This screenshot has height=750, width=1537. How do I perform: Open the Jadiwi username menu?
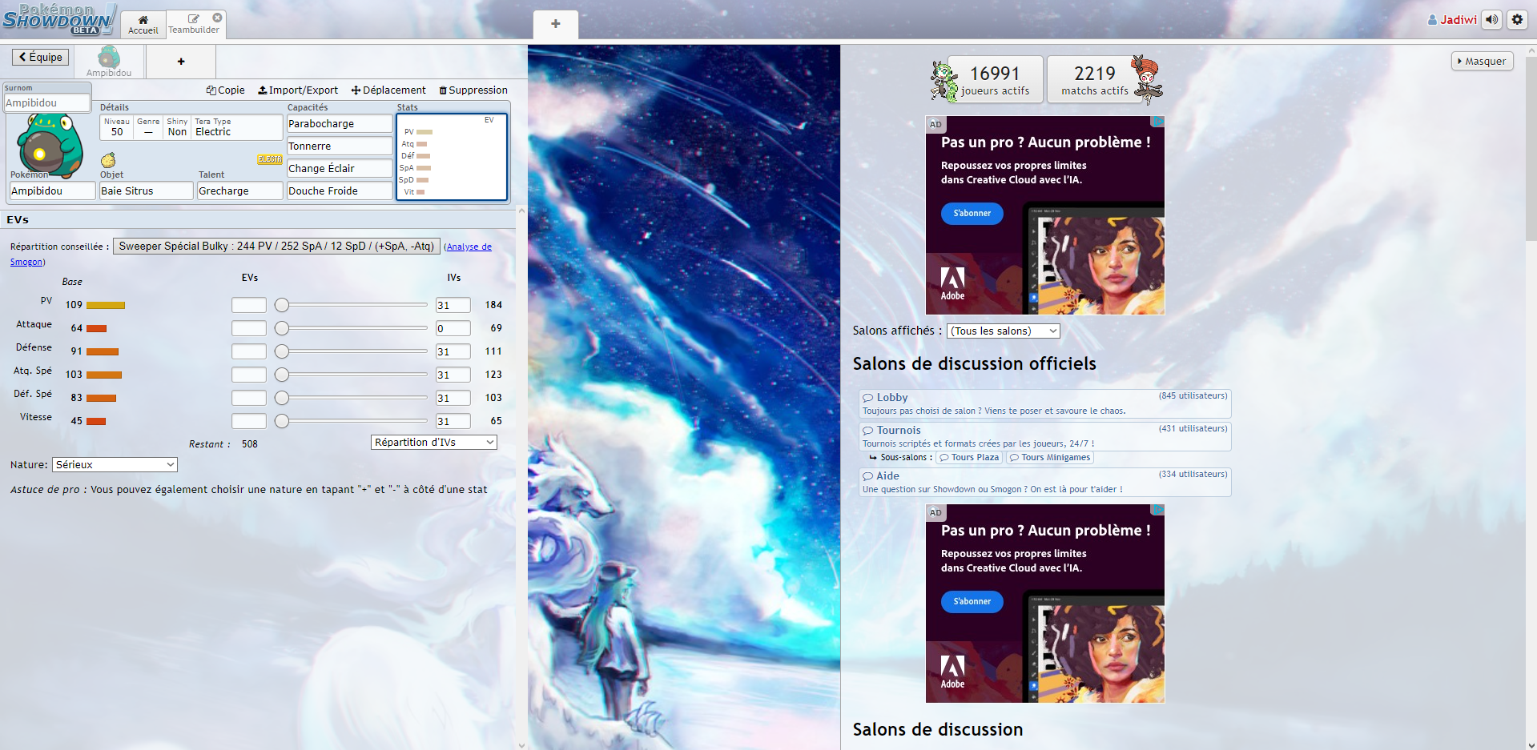click(1452, 19)
